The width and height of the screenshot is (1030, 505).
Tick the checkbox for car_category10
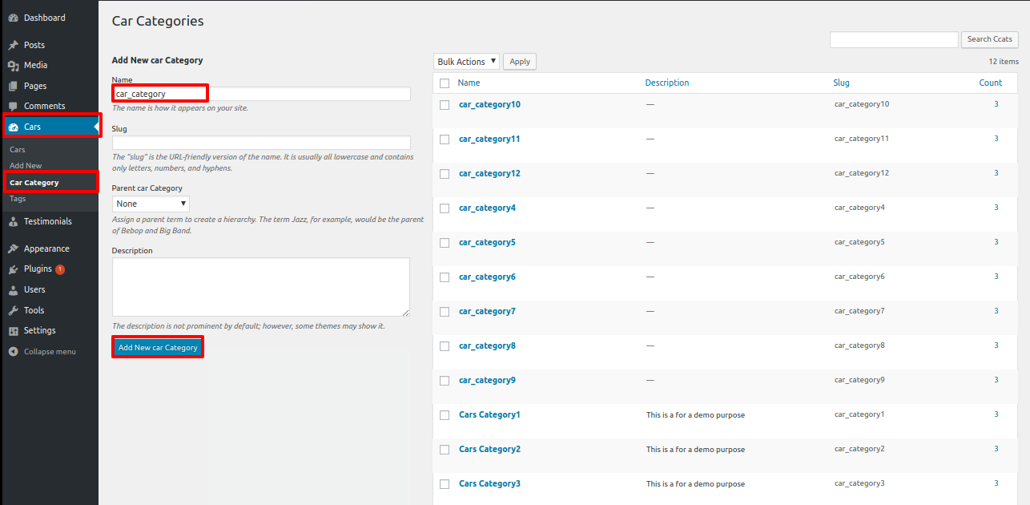pos(445,105)
